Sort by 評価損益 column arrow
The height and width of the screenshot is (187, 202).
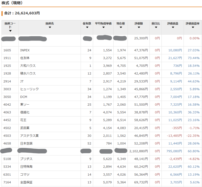(173, 27)
